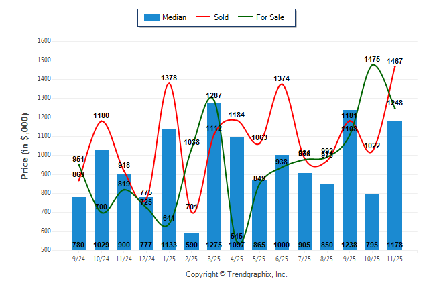Open the Trendgraphix copyright text

tap(236, 274)
